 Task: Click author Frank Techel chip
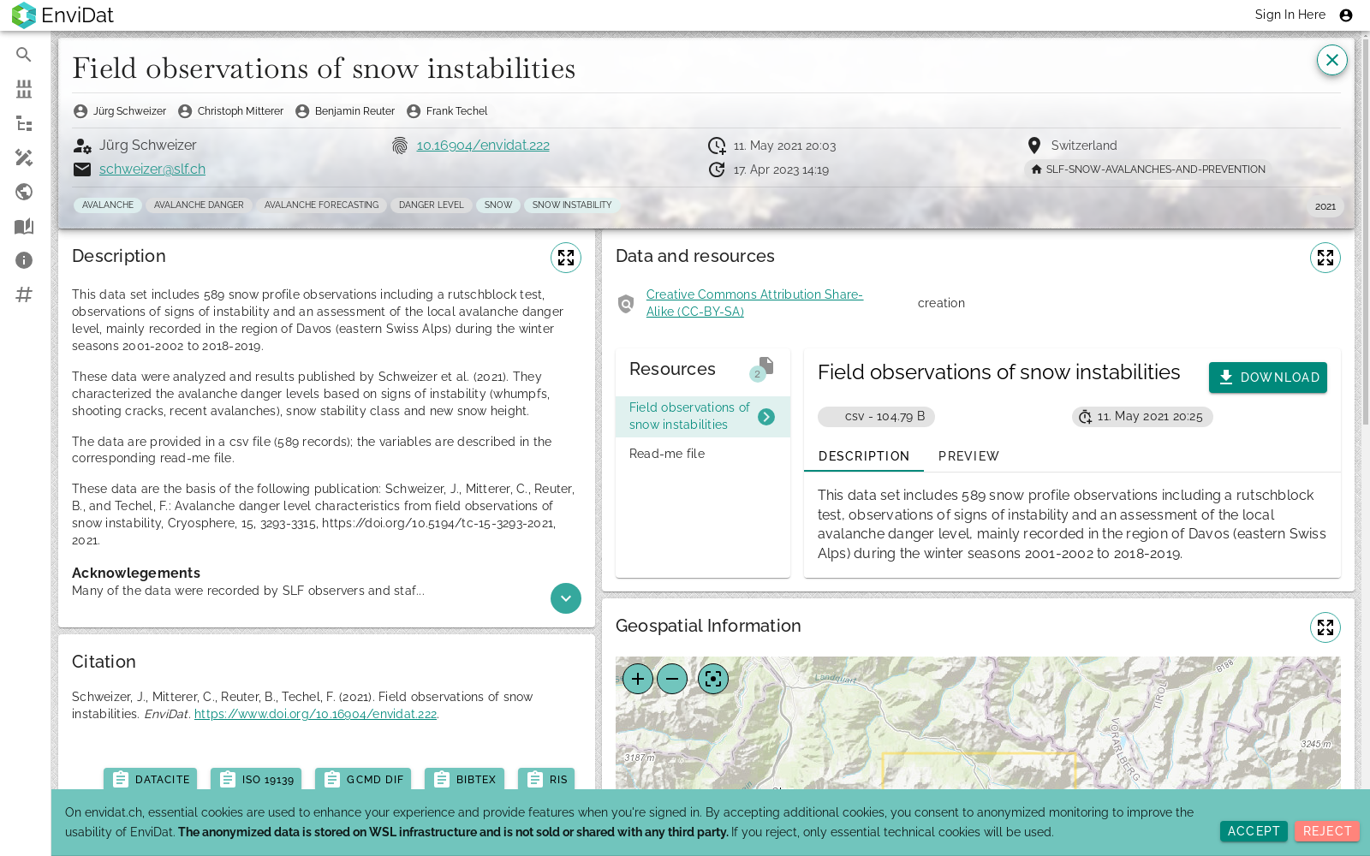[447, 111]
